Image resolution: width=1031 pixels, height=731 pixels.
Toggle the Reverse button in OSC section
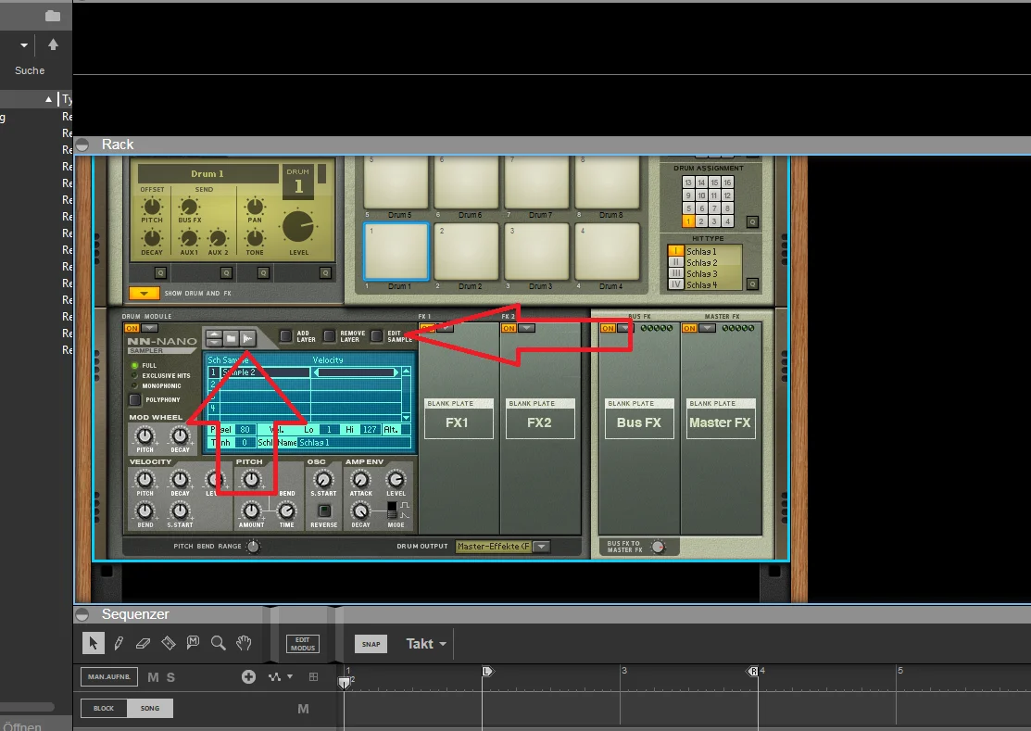tap(323, 510)
